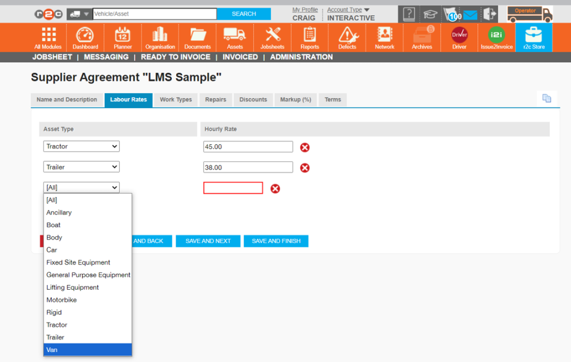Choose Motorbike from the asset list
The height and width of the screenshot is (362, 571).
tap(88, 300)
